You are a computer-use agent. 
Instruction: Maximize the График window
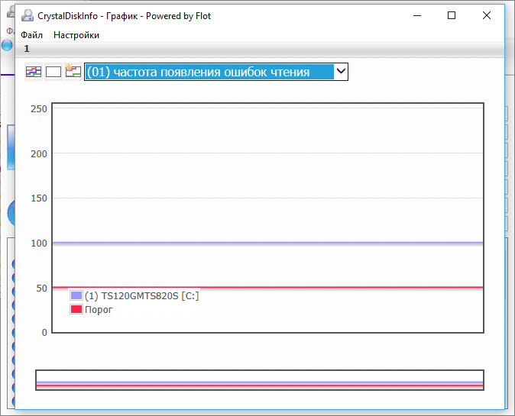pos(452,15)
